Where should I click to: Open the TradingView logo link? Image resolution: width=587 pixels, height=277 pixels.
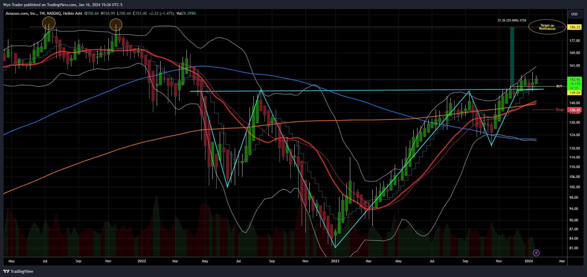(18, 272)
